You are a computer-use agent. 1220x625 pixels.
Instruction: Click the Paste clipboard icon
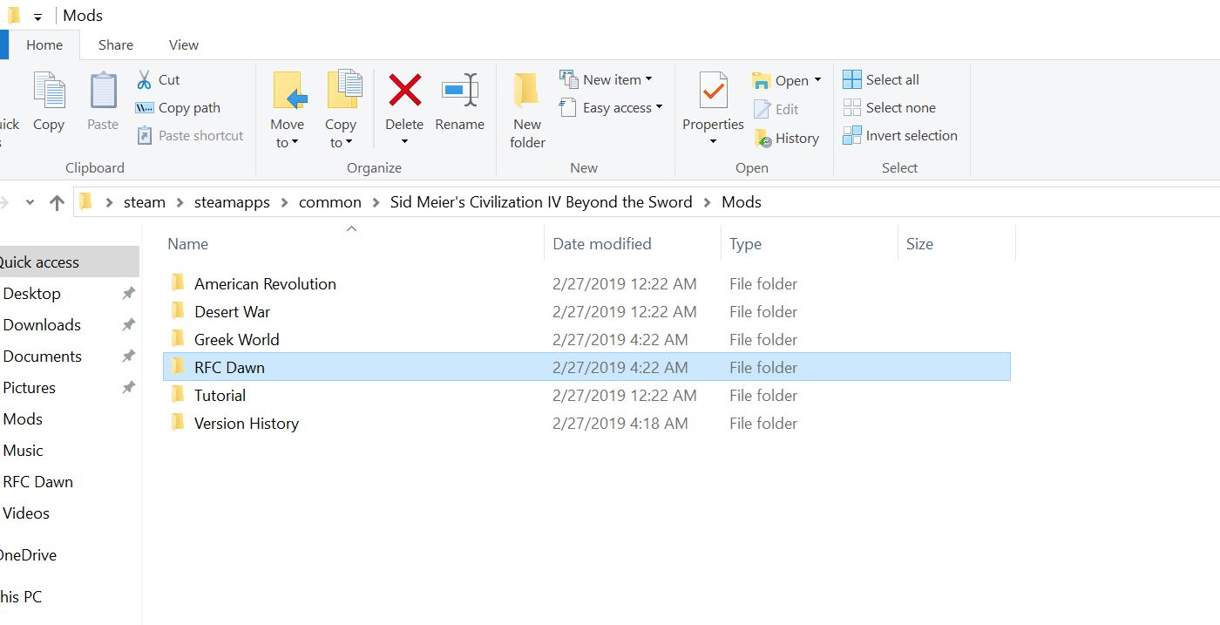[103, 92]
